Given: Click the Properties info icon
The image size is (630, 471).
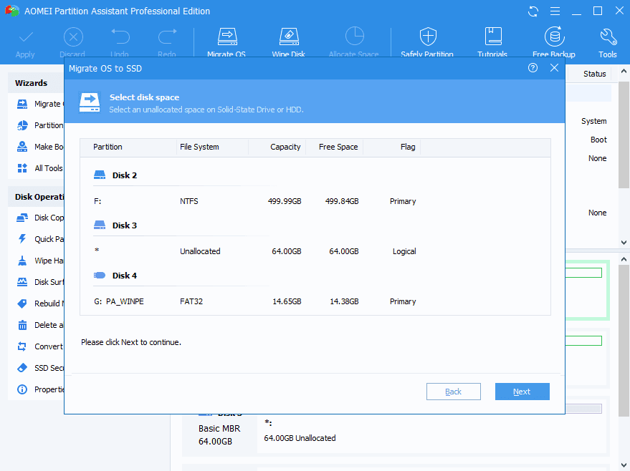Looking at the screenshot, I should coord(22,389).
